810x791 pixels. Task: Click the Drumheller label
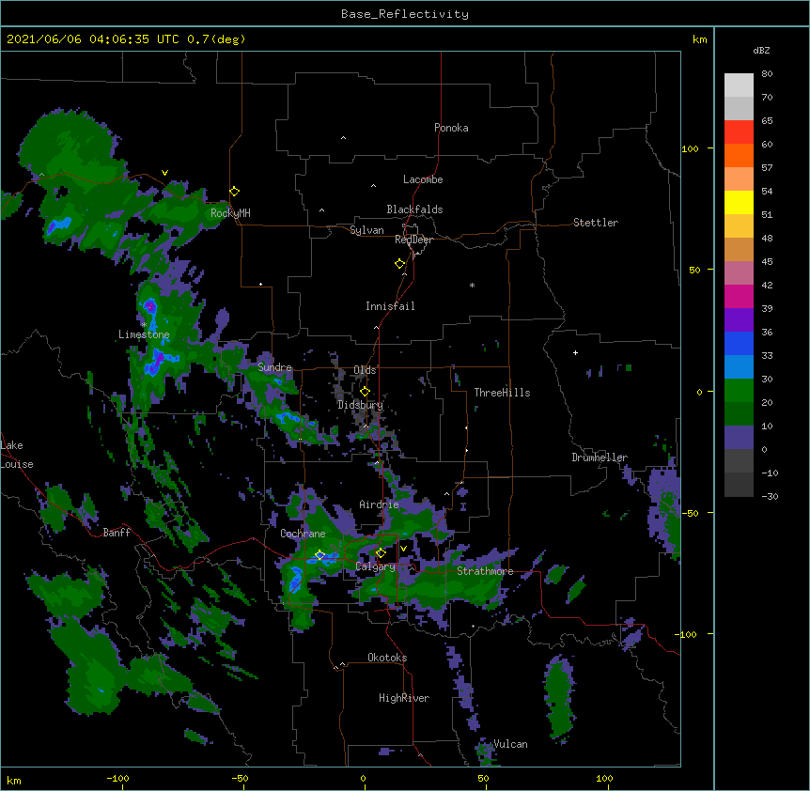pyautogui.click(x=600, y=458)
